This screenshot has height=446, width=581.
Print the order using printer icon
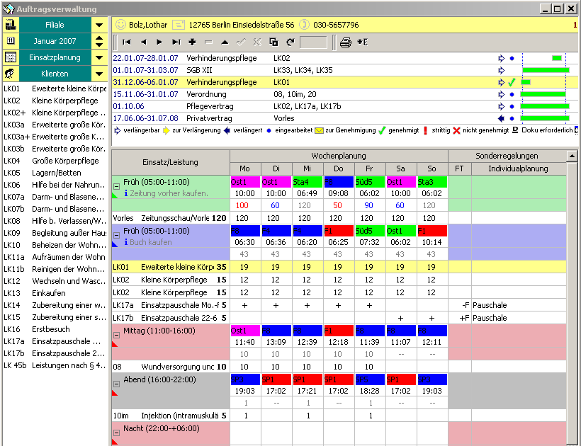345,42
